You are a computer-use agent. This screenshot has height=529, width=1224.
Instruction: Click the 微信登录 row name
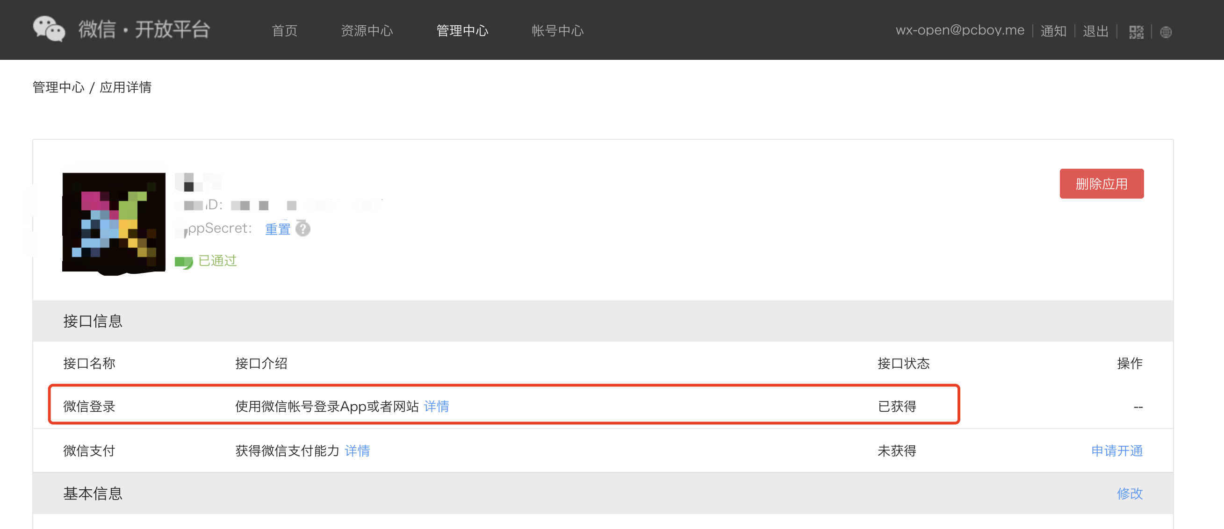click(x=89, y=406)
